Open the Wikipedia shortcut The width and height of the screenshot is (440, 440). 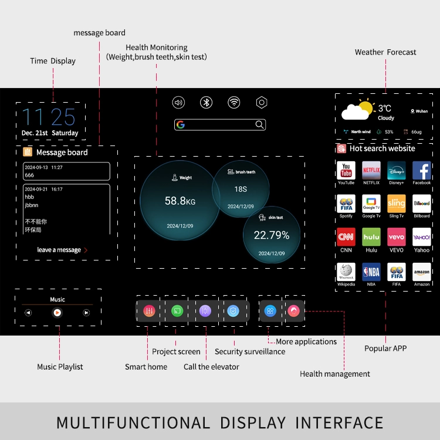pyautogui.click(x=346, y=272)
